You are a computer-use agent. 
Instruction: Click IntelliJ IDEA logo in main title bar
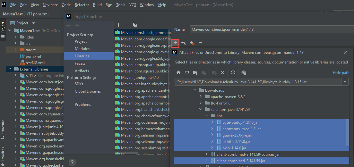click(x=4, y=4)
